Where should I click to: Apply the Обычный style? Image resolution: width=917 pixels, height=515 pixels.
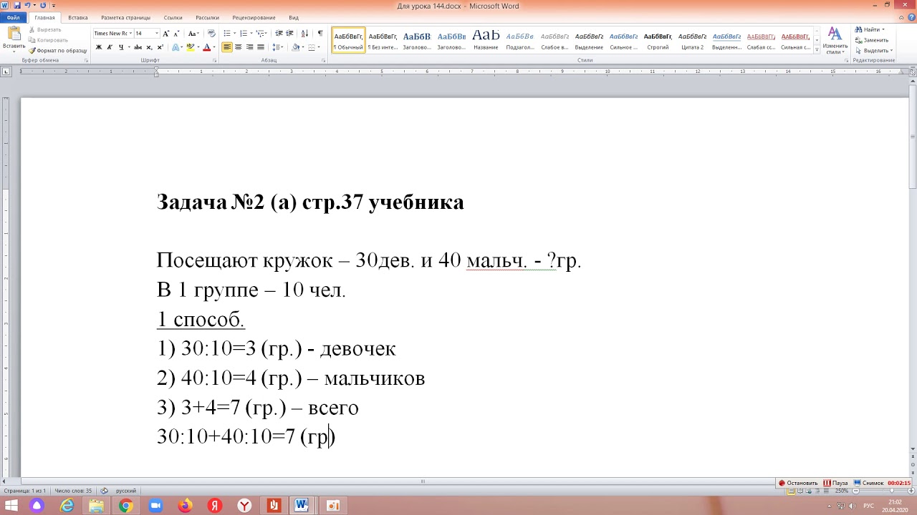click(348, 40)
